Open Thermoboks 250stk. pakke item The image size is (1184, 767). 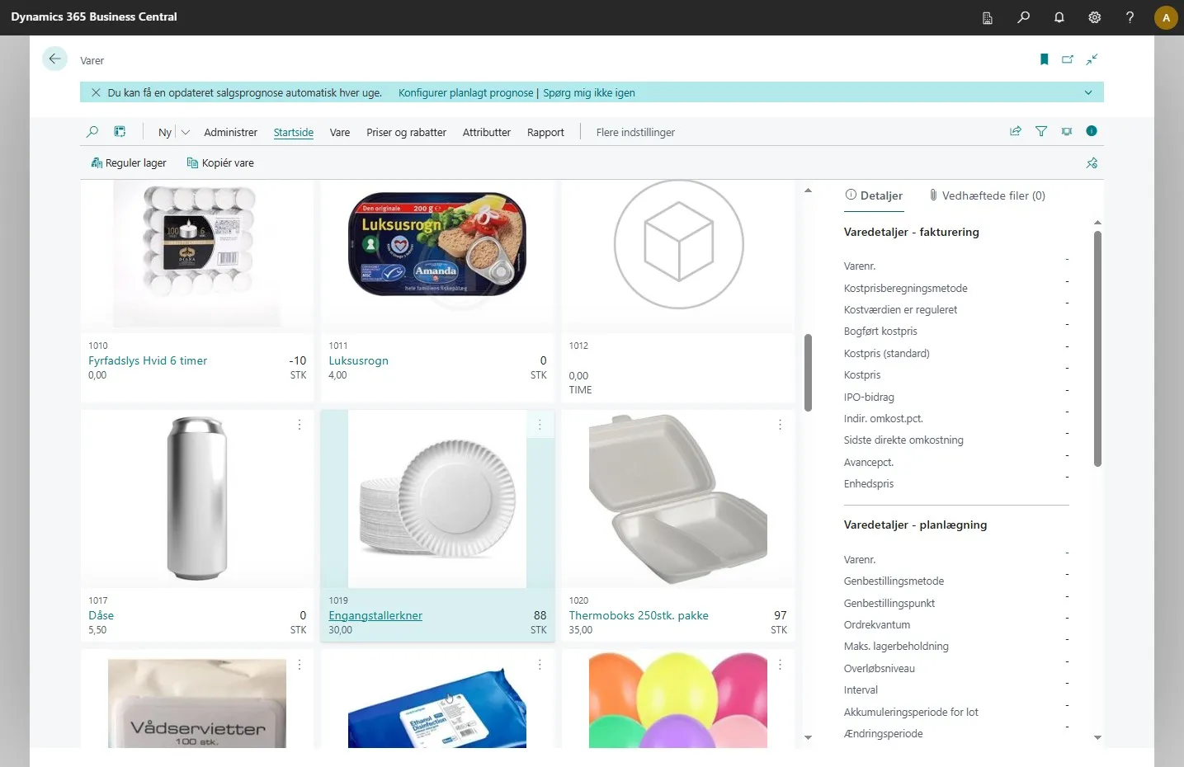point(639,616)
